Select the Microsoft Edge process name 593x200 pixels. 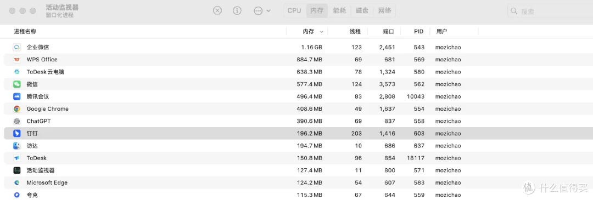(47, 182)
